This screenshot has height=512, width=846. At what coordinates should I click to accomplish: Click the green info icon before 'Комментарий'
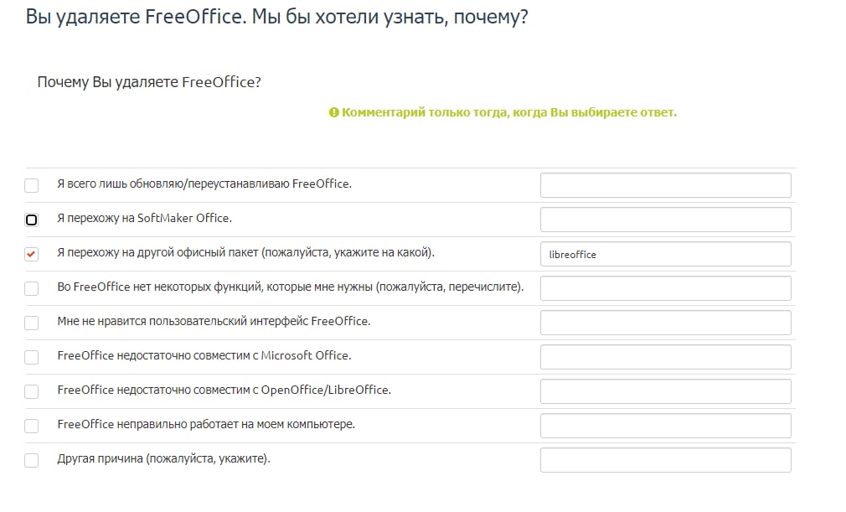tap(334, 112)
